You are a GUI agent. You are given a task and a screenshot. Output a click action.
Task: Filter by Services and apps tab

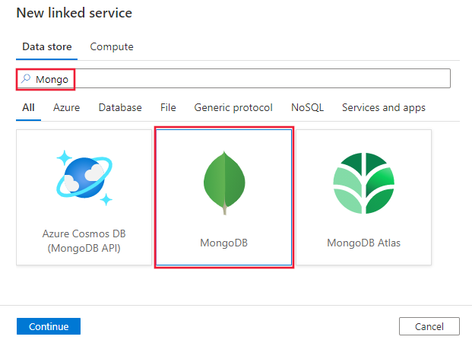click(x=384, y=107)
